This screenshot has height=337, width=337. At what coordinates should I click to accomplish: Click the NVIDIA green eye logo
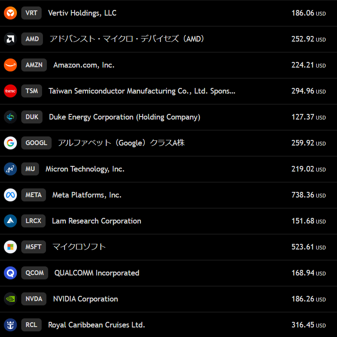click(x=10, y=299)
